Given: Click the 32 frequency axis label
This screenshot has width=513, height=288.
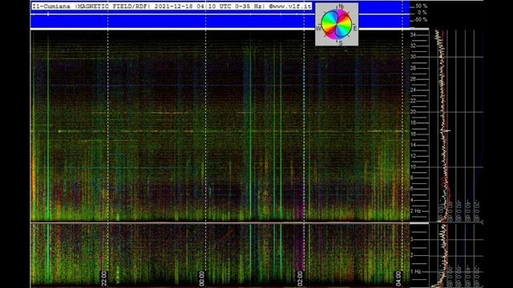Looking at the screenshot, I should point(413,46).
